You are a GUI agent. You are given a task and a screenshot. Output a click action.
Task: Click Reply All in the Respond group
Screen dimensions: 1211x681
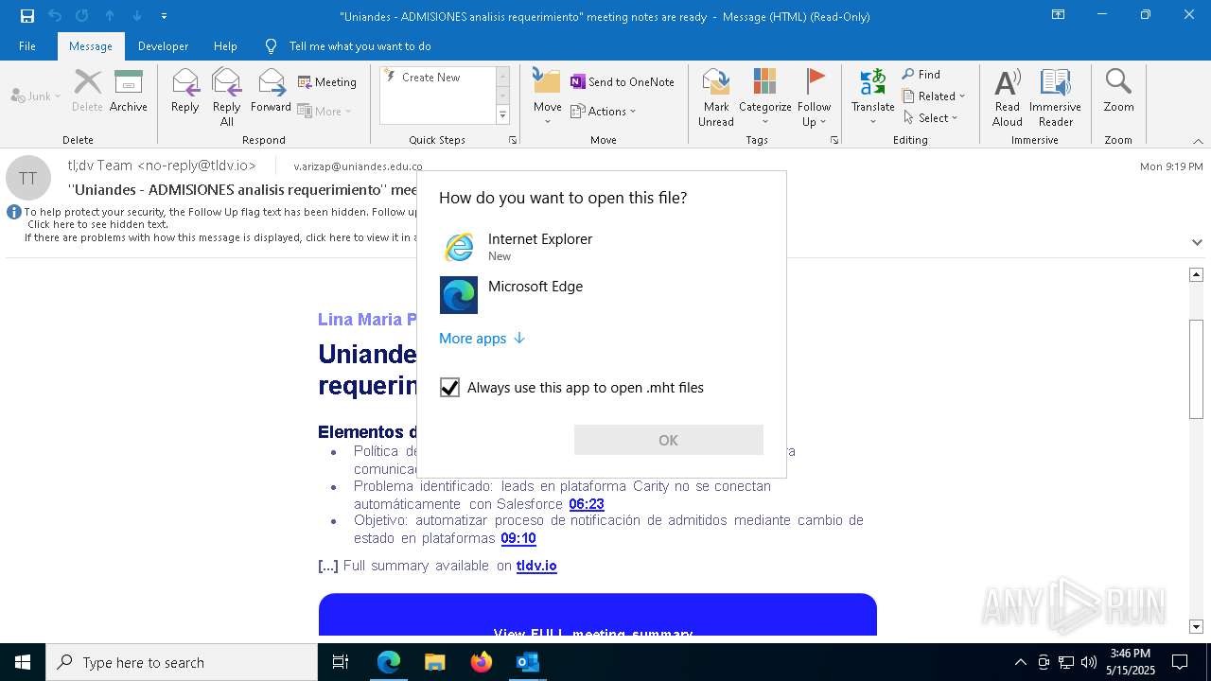pyautogui.click(x=227, y=97)
